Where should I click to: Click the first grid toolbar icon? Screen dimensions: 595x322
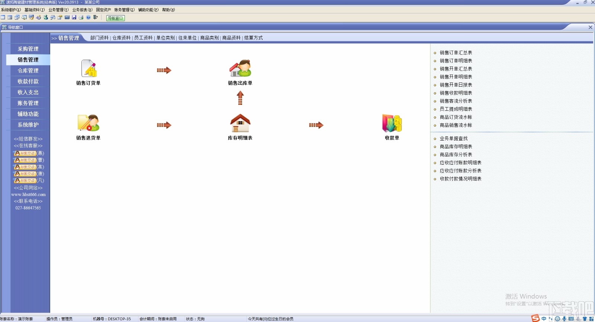(x=3, y=17)
